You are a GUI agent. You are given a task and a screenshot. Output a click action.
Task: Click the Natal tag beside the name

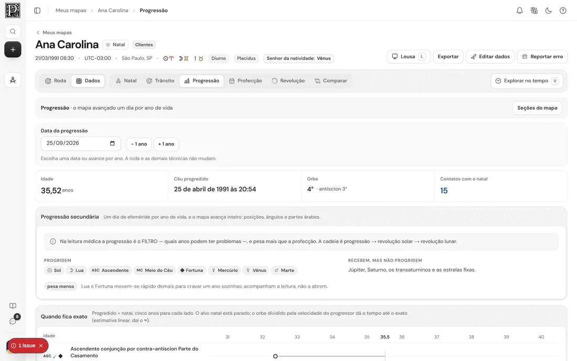[115, 45]
